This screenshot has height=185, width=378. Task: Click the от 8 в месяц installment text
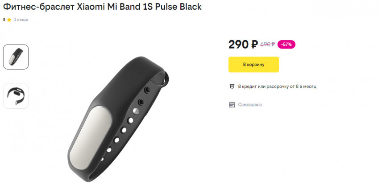[x=302, y=86]
